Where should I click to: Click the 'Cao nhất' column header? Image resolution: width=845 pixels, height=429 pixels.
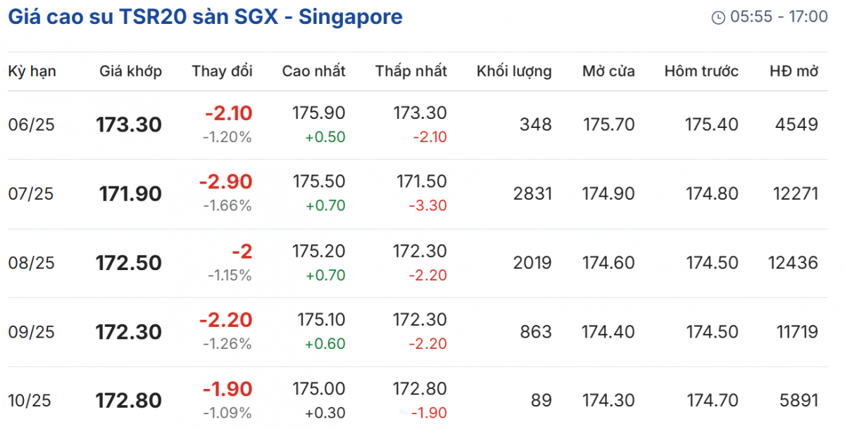[x=313, y=71]
